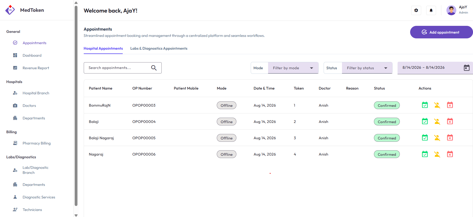Image resolution: width=473 pixels, height=217 pixels.
Task: Click the search magnifier icon
Action: (154, 68)
